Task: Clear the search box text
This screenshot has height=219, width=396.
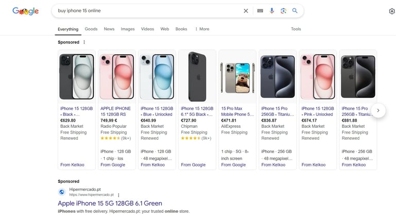Action: pyautogui.click(x=246, y=11)
